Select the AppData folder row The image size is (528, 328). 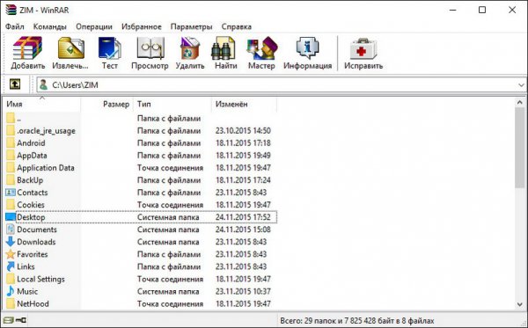coord(141,156)
